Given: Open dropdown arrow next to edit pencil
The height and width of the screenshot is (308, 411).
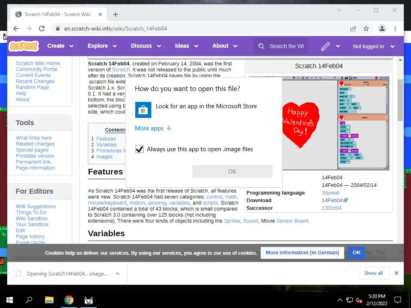Looking at the screenshot, I should coord(338,47).
